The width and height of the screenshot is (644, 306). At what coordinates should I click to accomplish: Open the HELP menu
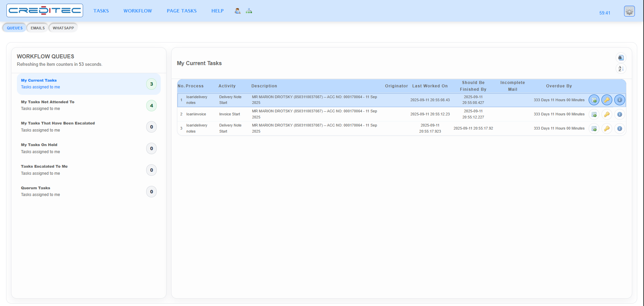217,11
